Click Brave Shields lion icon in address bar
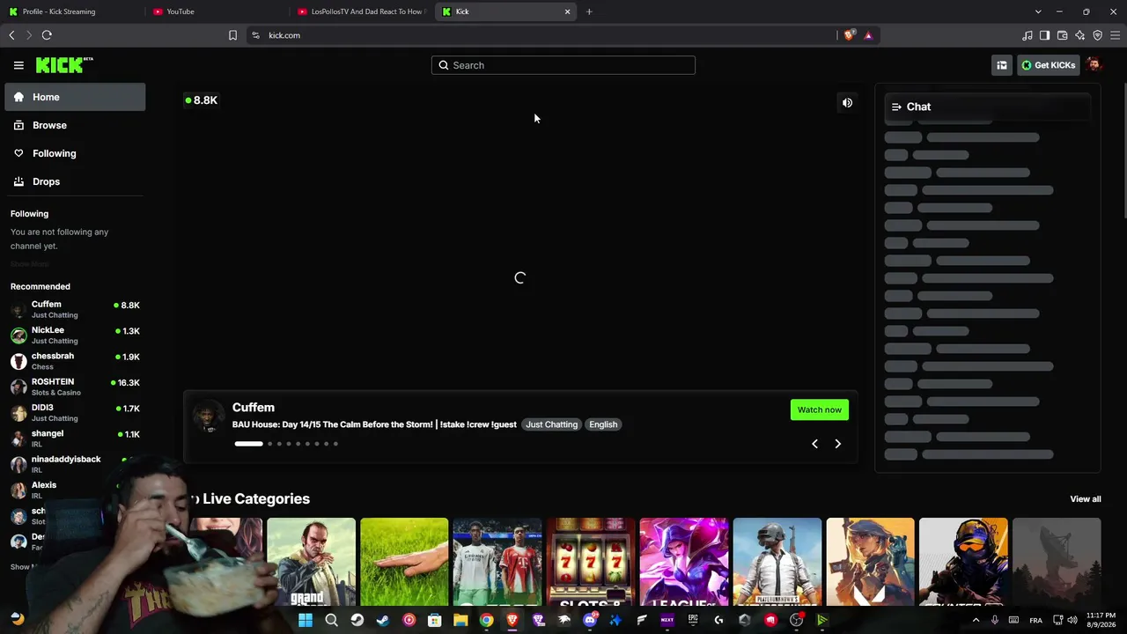The width and height of the screenshot is (1127, 634). (x=849, y=35)
